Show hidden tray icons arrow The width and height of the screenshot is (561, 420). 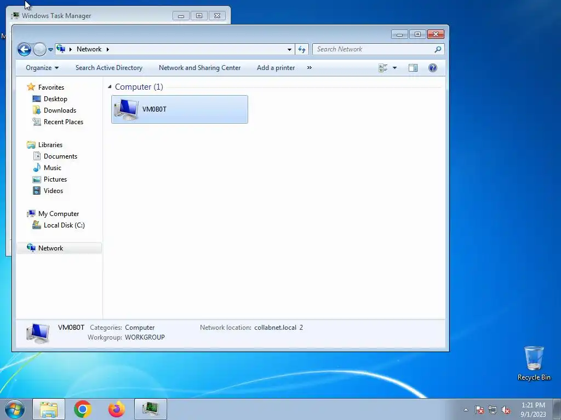(466, 410)
